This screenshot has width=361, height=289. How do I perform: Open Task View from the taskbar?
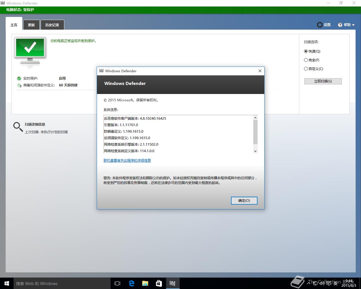117,283
